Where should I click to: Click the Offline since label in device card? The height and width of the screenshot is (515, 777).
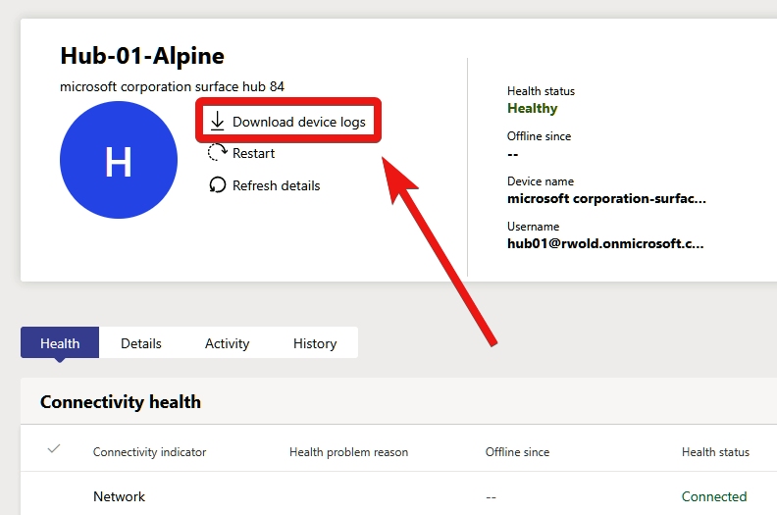pyautogui.click(x=539, y=136)
